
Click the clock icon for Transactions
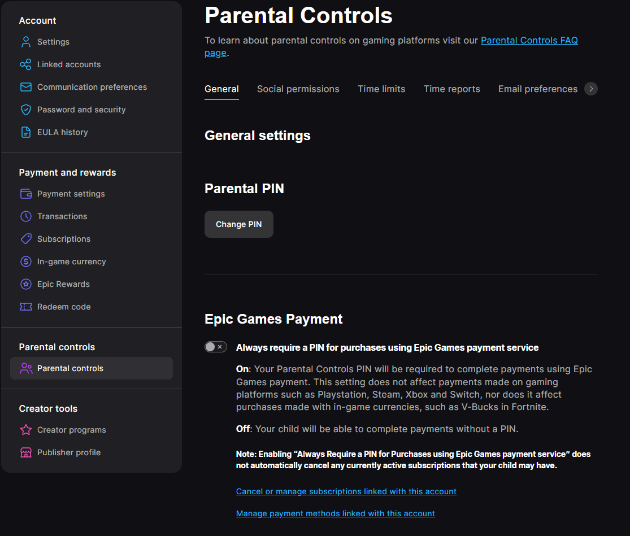click(26, 216)
